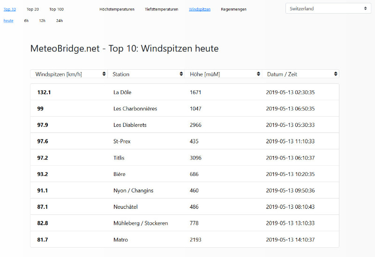The width and height of the screenshot is (375, 257).
Task: Open the Höchsttemperaturen category
Action: click(117, 9)
